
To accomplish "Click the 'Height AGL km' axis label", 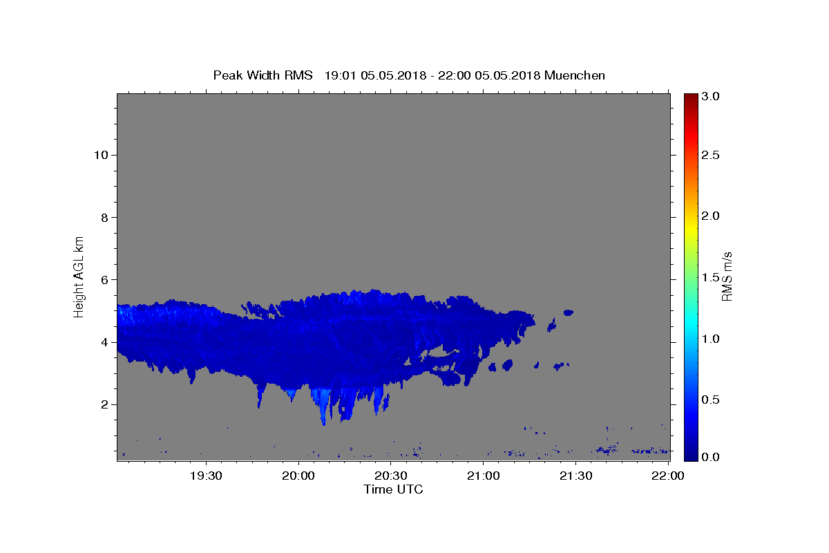I will click(79, 276).
